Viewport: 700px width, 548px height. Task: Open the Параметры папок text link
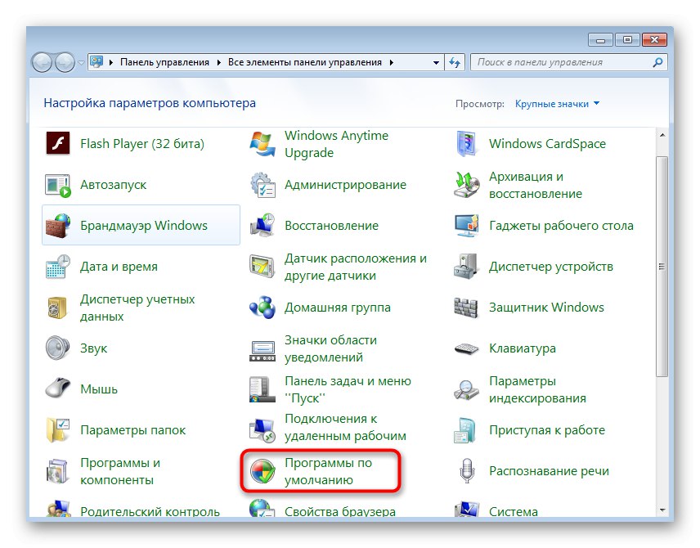click(x=132, y=430)
